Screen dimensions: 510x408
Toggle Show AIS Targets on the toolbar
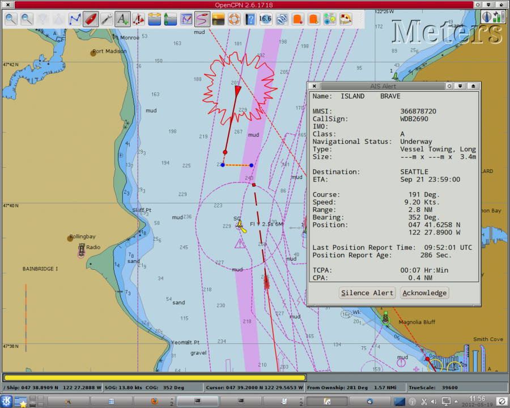click(139, 19)
